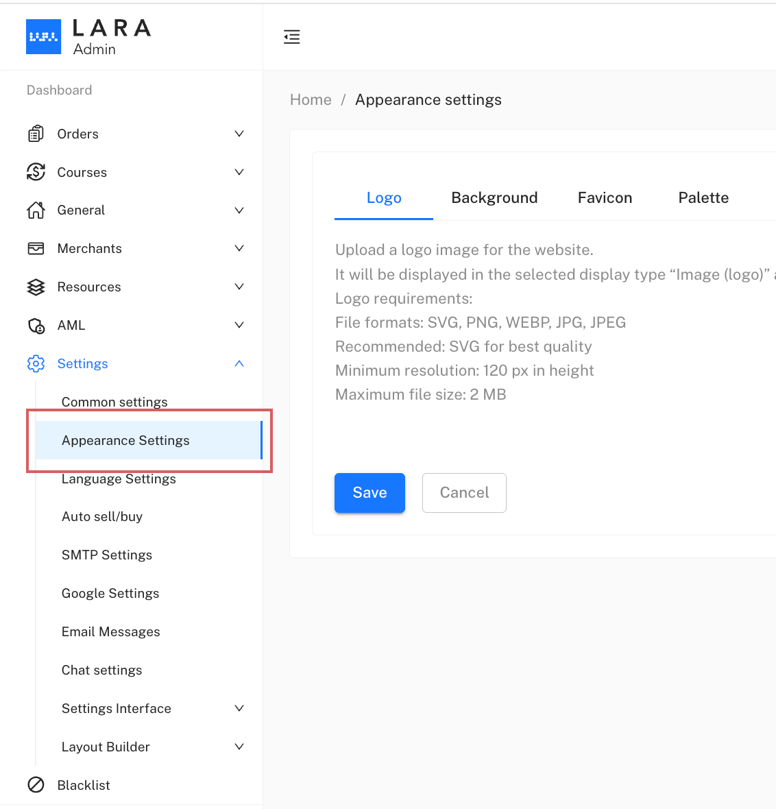Click the Orders clipboard icon
Viewport: 776px width, 809px height.
pos(36,134)
